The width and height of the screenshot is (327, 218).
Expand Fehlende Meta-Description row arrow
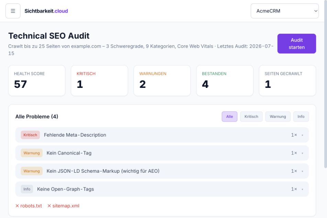[302, 135]
